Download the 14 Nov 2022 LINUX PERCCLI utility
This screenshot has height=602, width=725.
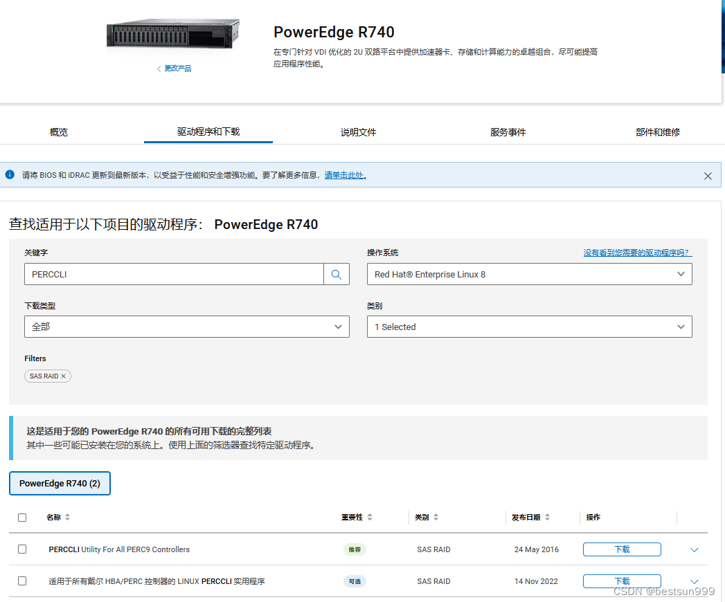622,581
